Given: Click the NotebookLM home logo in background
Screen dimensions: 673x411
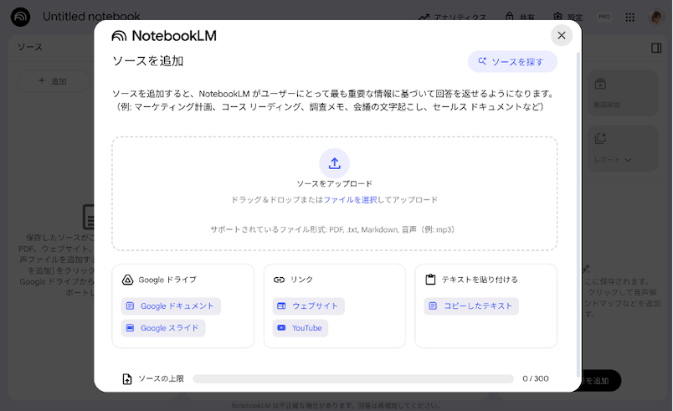Looking at the screenshot, I should tap(20, 18).
